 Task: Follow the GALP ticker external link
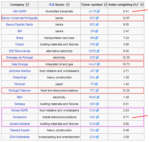click(x=94, y=64)
